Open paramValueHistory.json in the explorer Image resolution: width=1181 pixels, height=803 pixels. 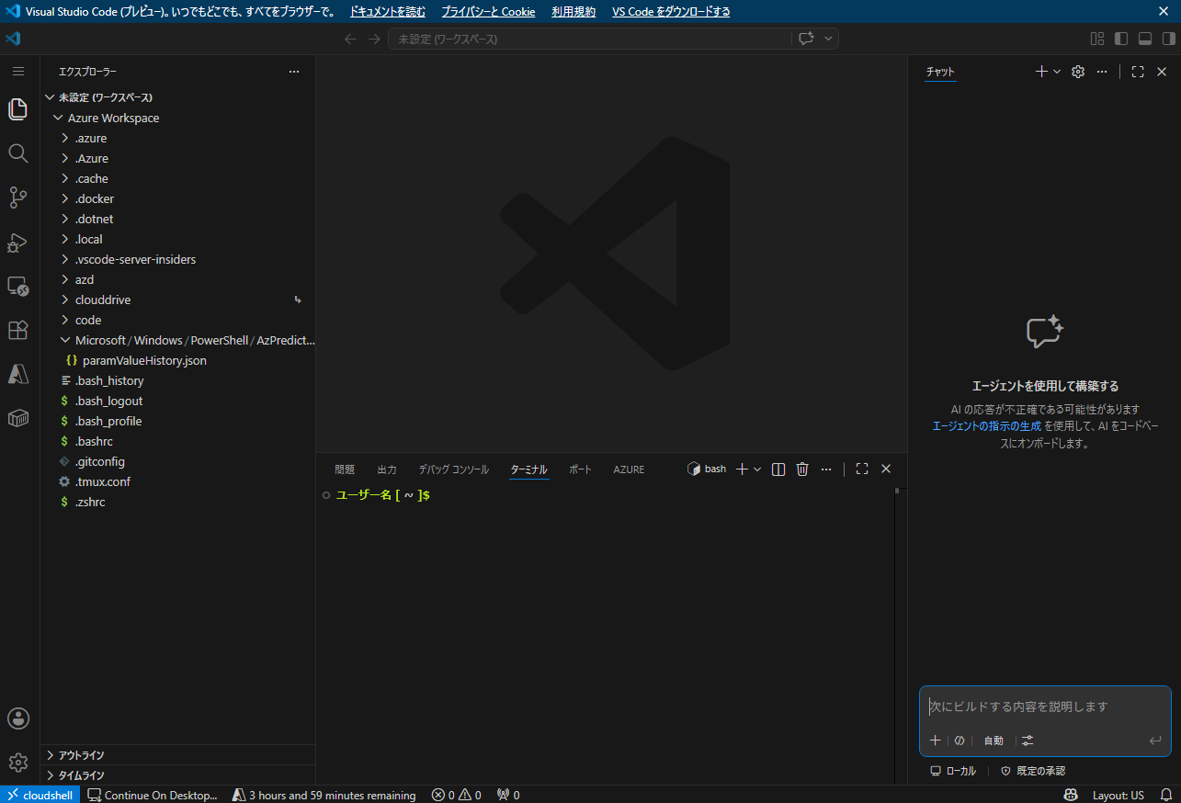(x=177, y=360)
